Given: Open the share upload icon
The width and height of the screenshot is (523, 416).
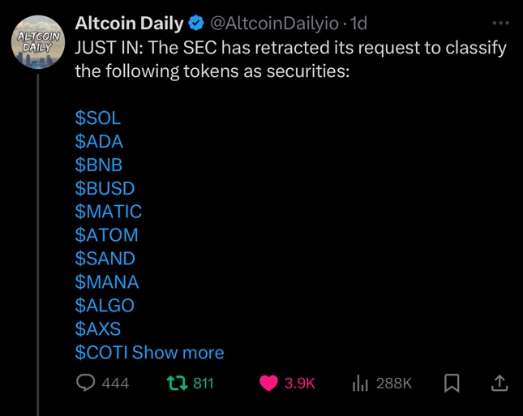Looking at the screenshot, I should pos(499,383).
